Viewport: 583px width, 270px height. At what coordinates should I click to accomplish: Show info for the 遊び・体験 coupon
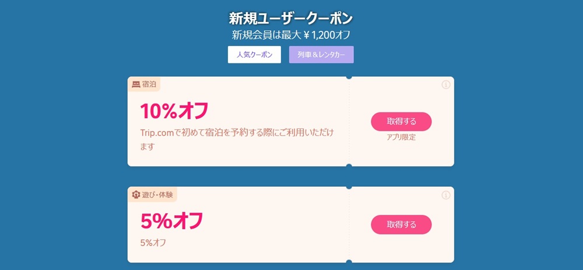pyautogui.click(x=446, y=195)
